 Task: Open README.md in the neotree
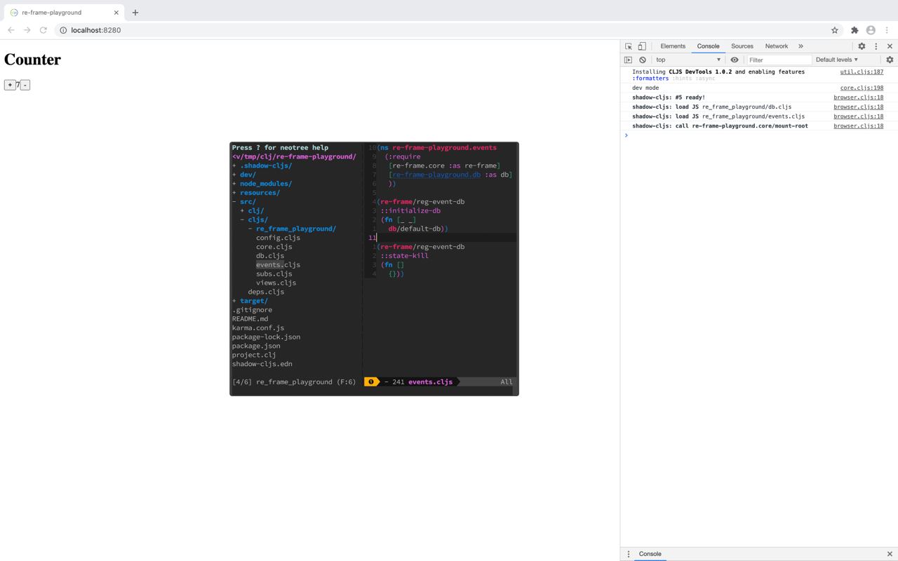250,319
